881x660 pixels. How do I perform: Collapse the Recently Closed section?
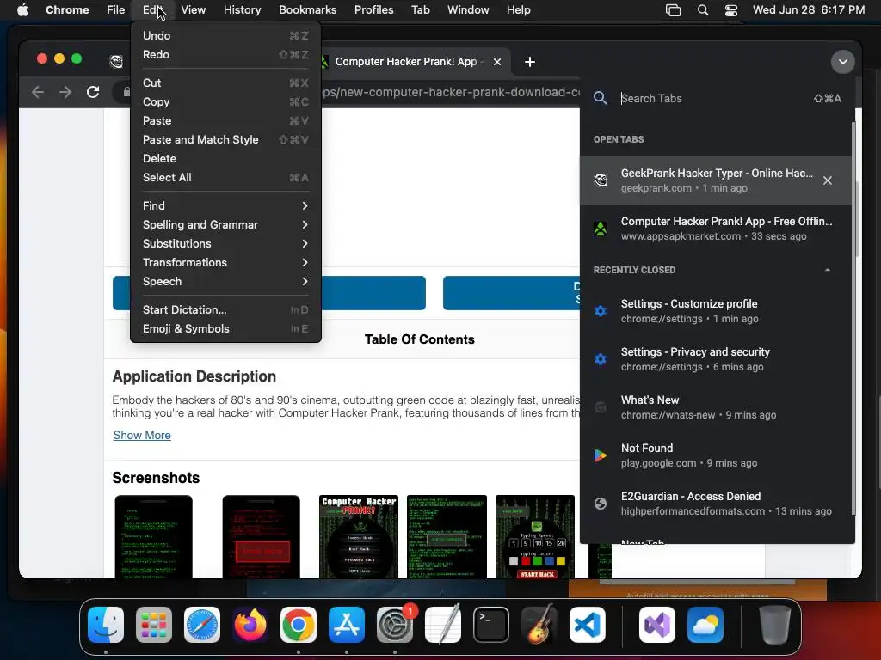click(828, 270)
